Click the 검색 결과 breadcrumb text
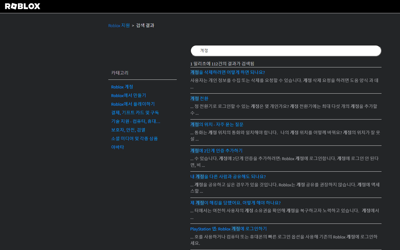400x250 pixels. coord(145,25)
